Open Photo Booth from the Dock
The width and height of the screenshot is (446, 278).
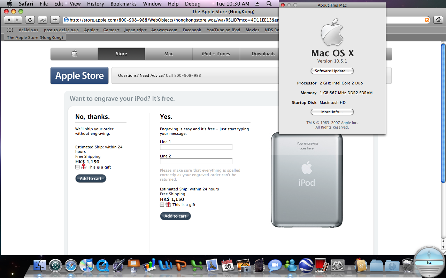321,266
